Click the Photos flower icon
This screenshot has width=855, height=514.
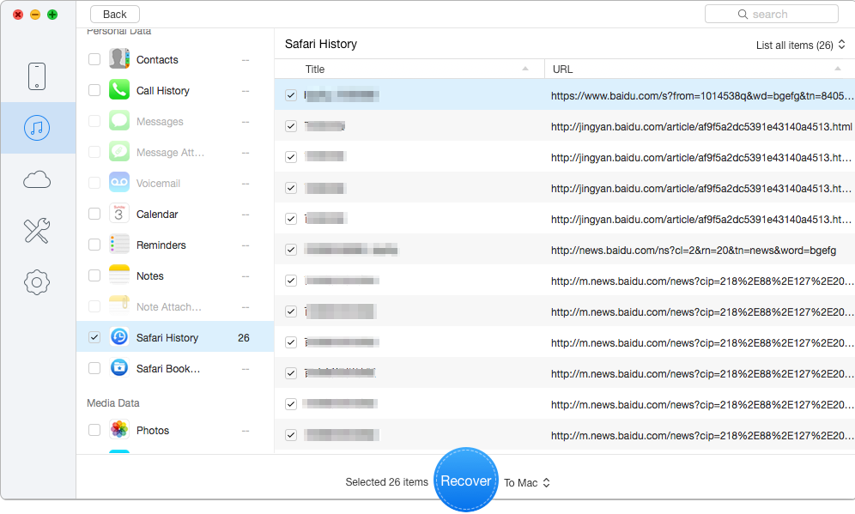pos(118,430)
